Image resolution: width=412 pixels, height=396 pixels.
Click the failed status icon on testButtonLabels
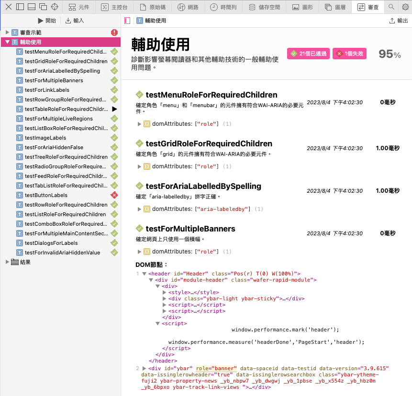[x=114, y=195]
